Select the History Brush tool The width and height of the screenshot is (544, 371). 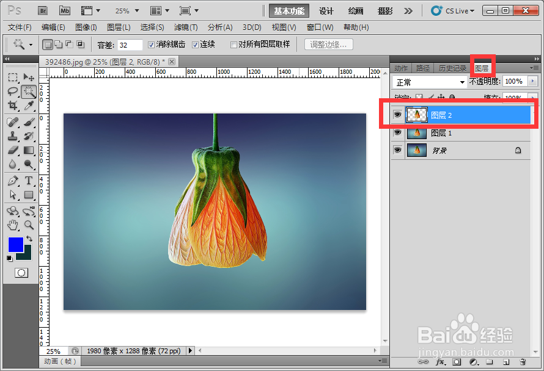click(x=29, y=136)
